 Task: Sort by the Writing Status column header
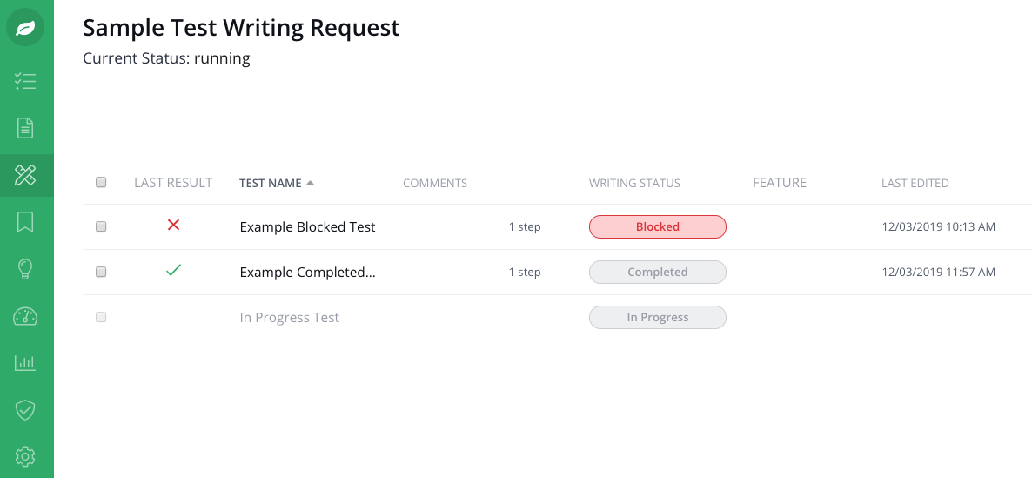click(634, 183)
